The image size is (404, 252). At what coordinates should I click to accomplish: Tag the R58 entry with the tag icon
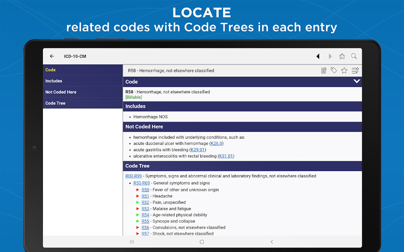coord(334,71)
